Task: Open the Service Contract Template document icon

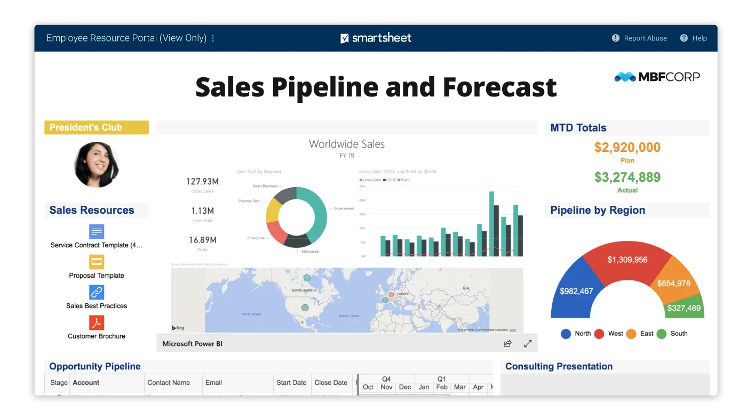Action: pos(97,231)
